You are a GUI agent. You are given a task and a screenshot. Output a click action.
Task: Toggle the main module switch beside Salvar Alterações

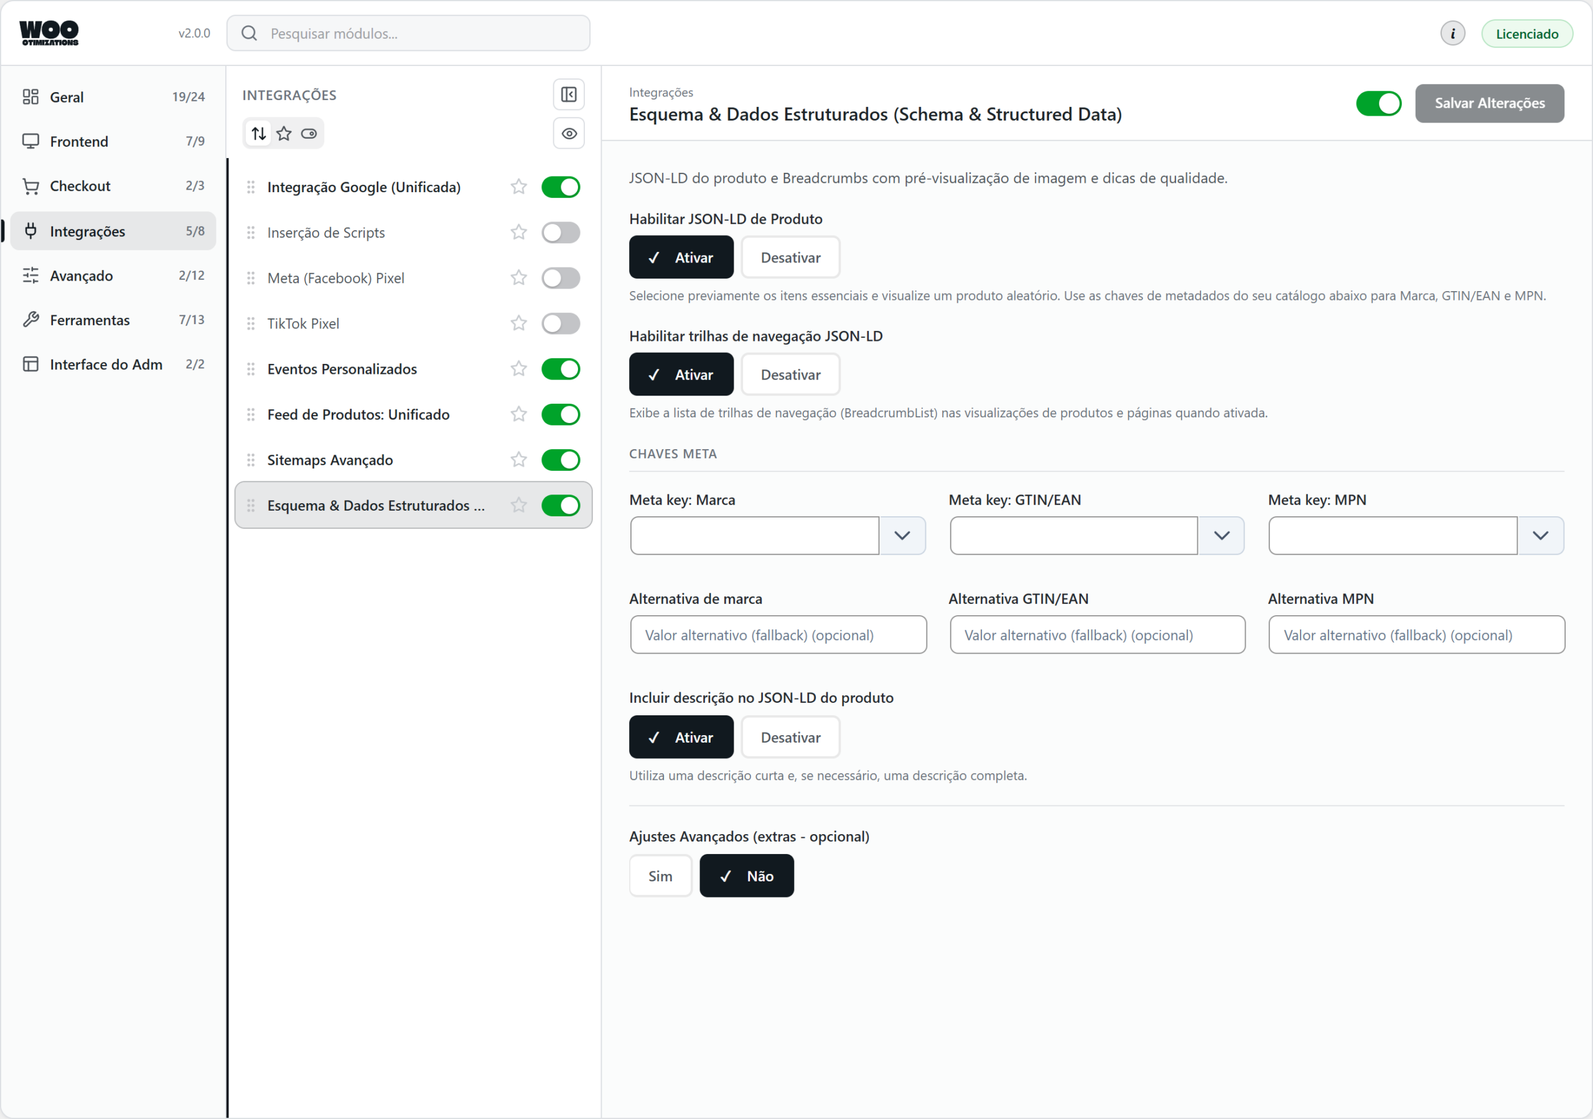(1378, 103)
